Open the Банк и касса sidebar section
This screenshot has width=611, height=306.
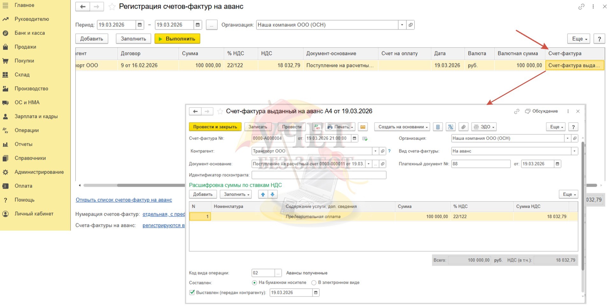coord(30,33)
